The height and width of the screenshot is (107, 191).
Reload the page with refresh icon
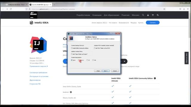[11, 9]
